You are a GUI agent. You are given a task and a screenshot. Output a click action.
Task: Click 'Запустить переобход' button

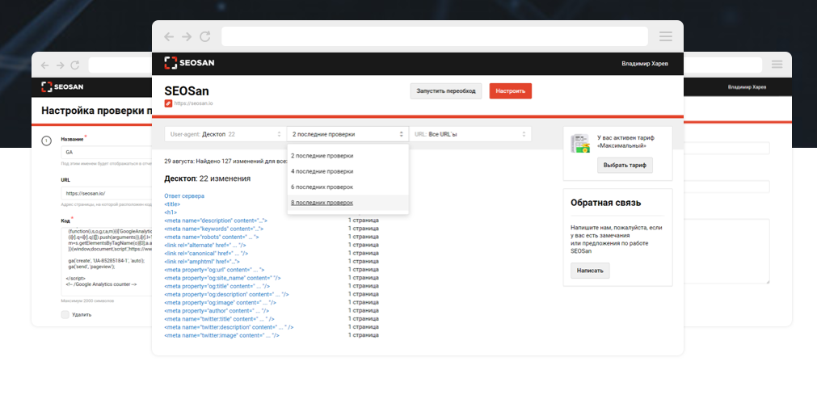point(446,90)
